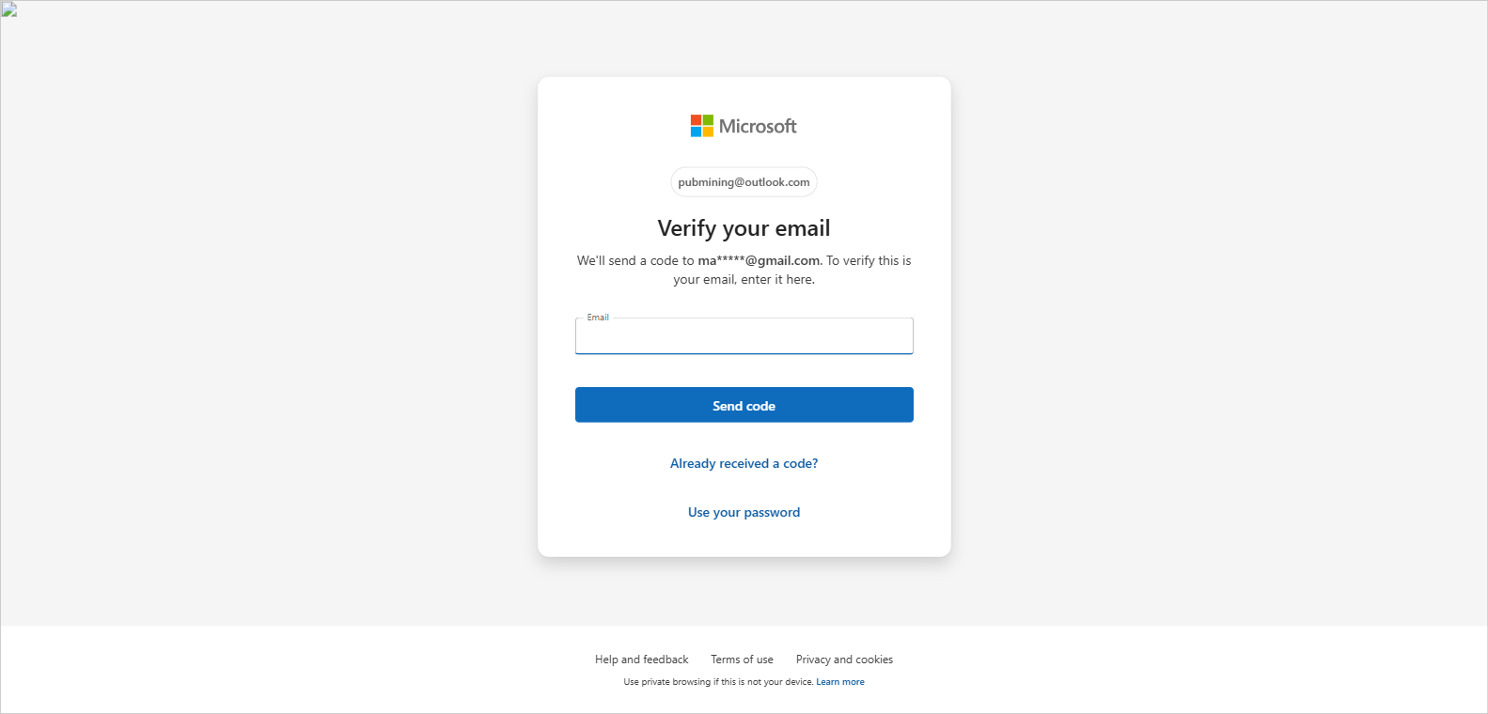Open Help and feedback footer link
Screen dimensions: 1488x714
[641, 660]
